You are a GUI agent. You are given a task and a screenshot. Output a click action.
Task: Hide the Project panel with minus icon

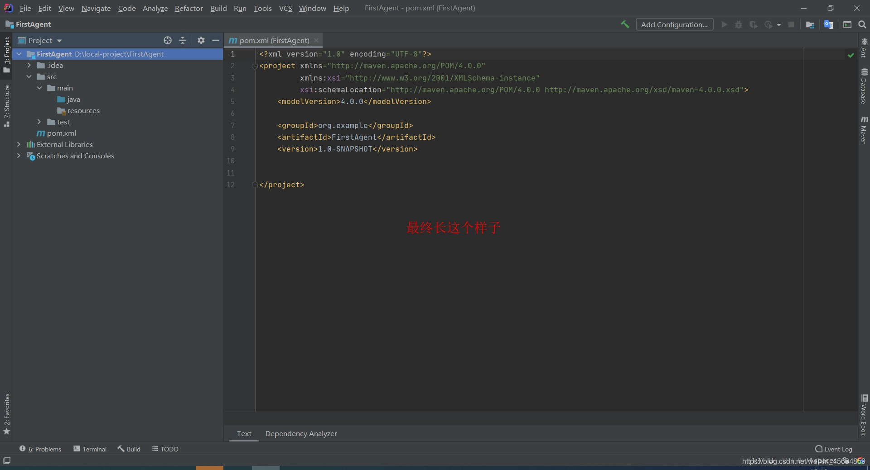[x=216, y=40]
